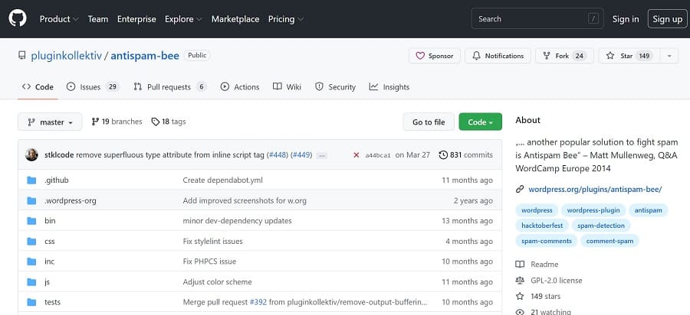
Task: Open the GitHub homepage via Octocat logo
Action: click(18, 19)
